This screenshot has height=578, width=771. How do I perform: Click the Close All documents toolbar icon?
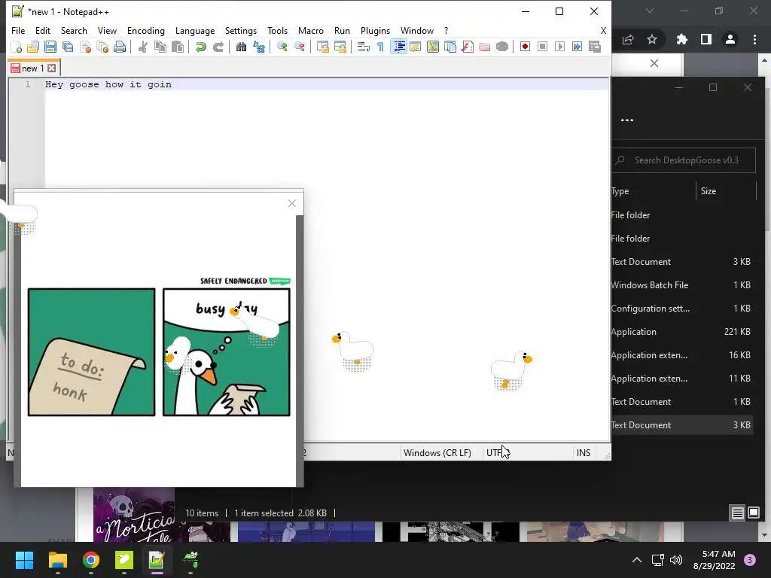point(102,47)
